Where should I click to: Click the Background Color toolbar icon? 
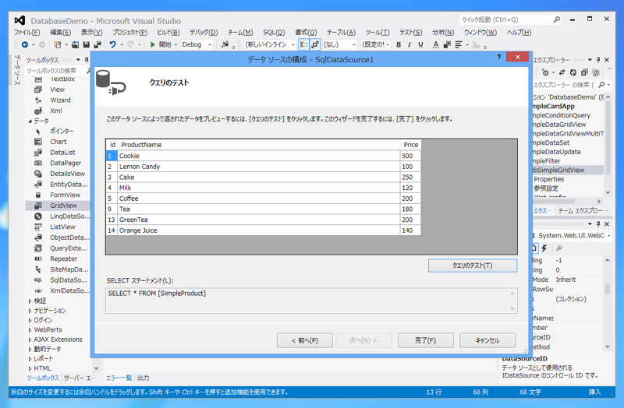pos(447,45)
